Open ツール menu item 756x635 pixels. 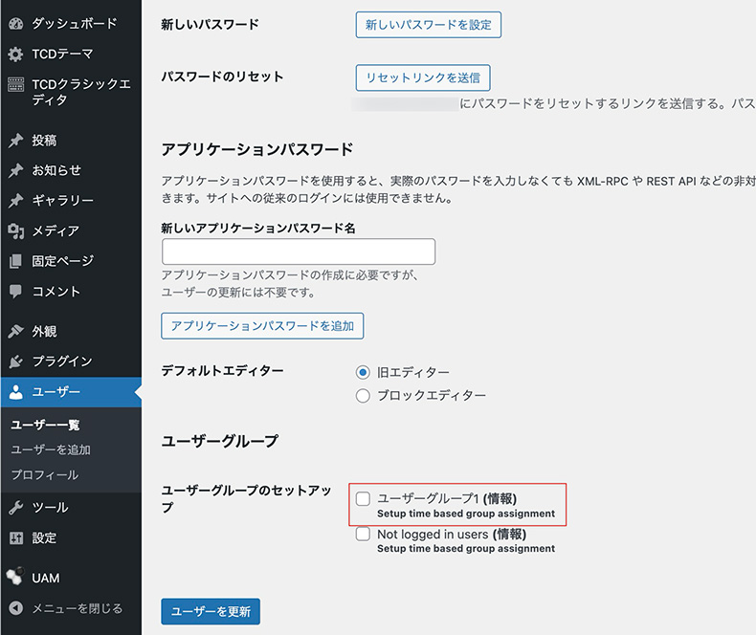[x=71, y=507]
